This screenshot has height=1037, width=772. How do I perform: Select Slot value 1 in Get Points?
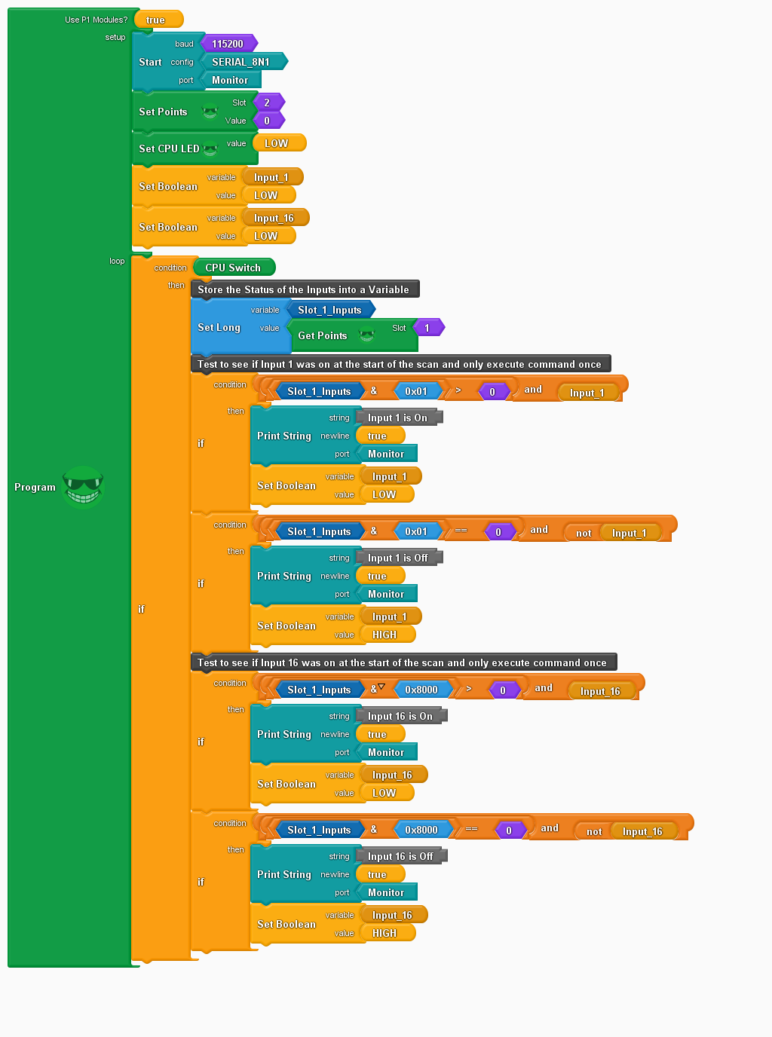(430, 328)
